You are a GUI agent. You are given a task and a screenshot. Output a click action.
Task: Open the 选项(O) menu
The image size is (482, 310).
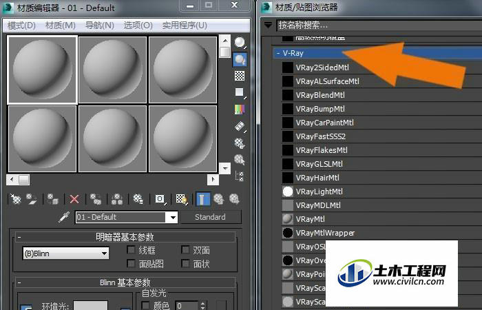138,25
